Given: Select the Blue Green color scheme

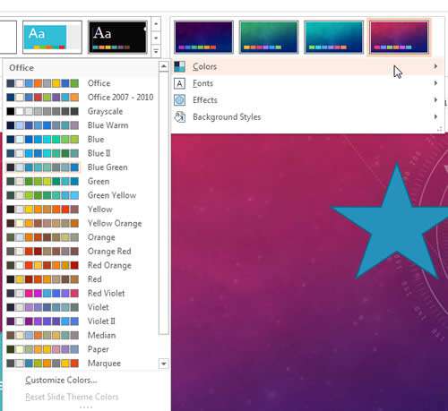Looking at the screenshot, I should [x=82, y=167].
